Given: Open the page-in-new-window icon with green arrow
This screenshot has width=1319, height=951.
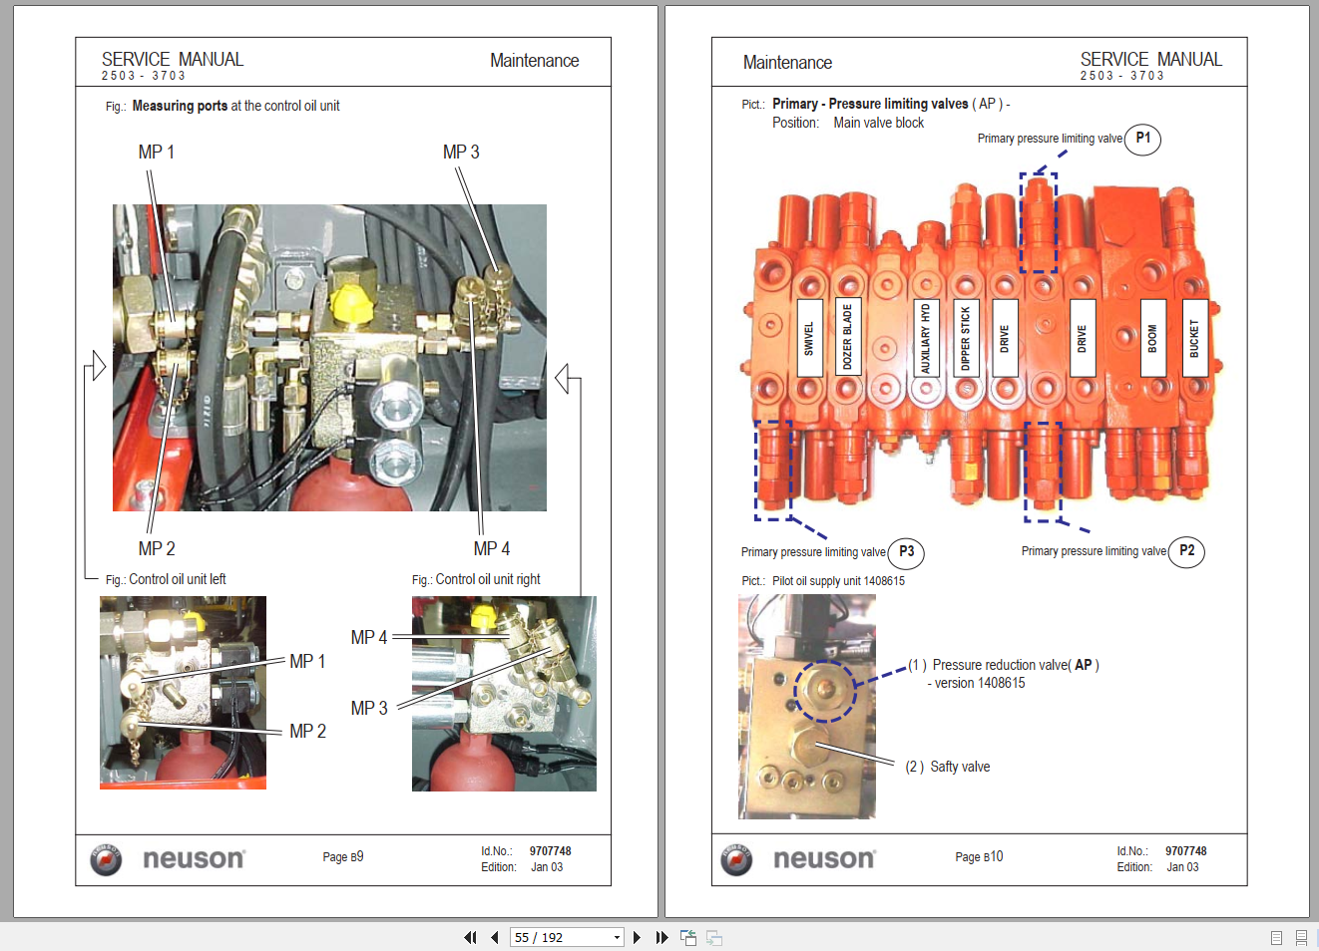Looking at the screenshot, I should tap(687, 937).
